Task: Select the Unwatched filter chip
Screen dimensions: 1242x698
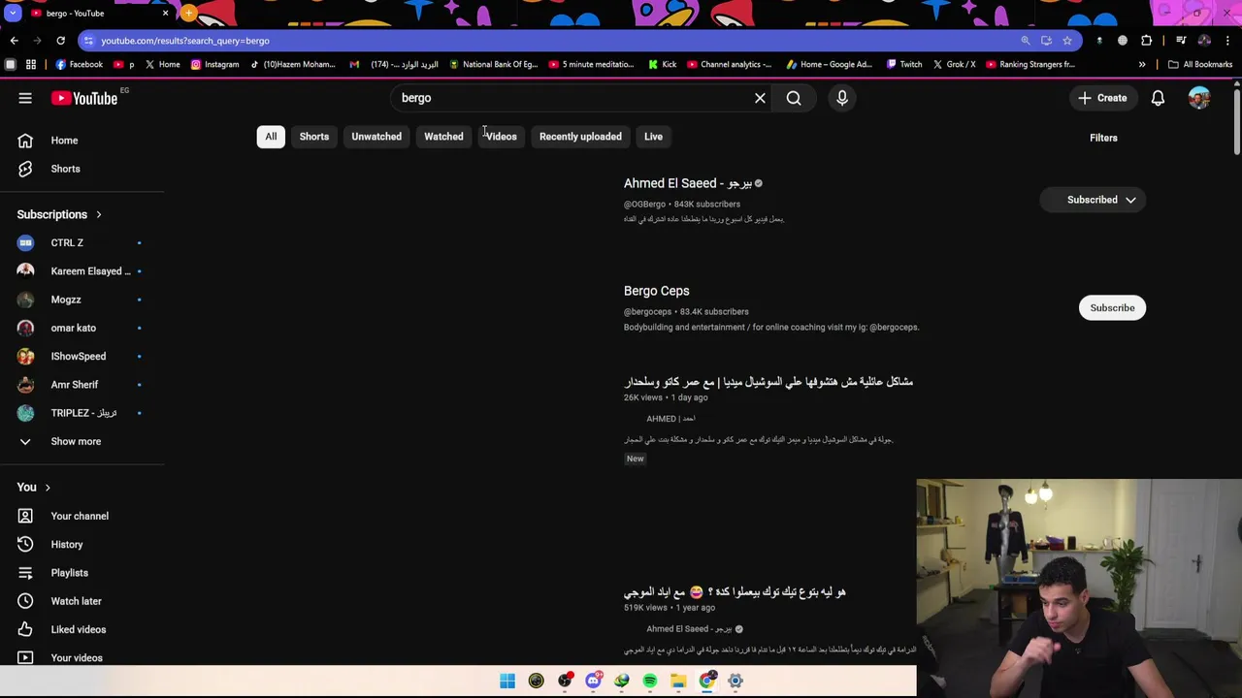Action: (x=376, y=137)
